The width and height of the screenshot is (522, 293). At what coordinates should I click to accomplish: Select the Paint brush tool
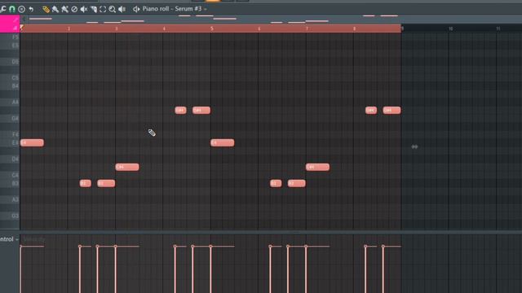(55, 9)
